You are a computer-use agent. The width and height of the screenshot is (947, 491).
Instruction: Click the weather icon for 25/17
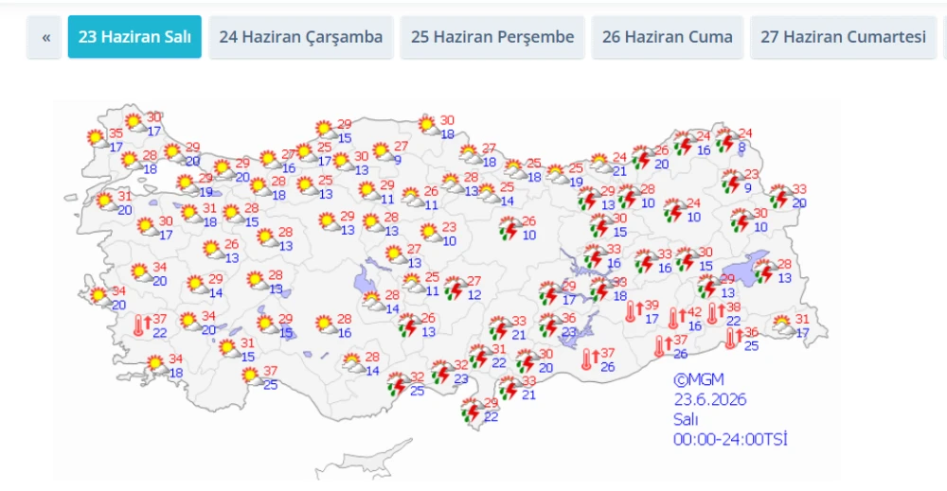tap(306, 153)
